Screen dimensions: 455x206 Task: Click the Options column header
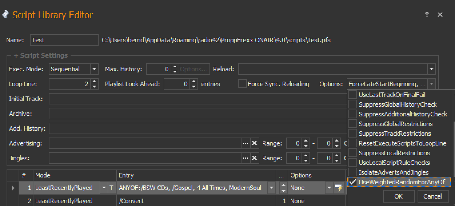tap(317, 175)
